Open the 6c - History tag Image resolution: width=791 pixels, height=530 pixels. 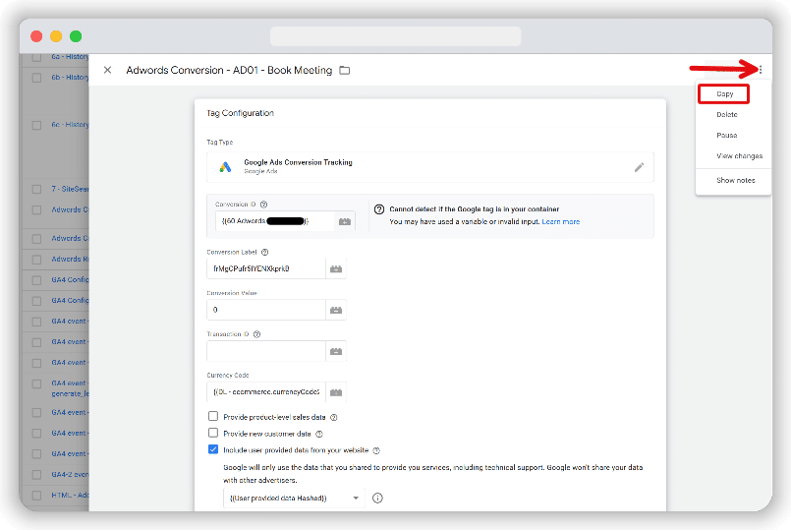(70, 125)
